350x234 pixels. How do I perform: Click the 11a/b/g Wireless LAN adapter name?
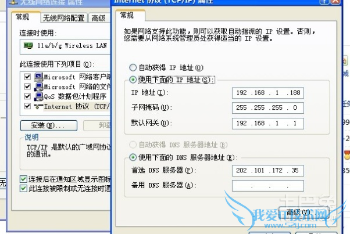(x=72, y=45)
